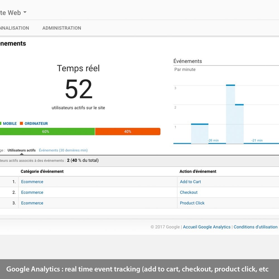
Task: Open the Checkout event action
Action: tap(189, 192)
